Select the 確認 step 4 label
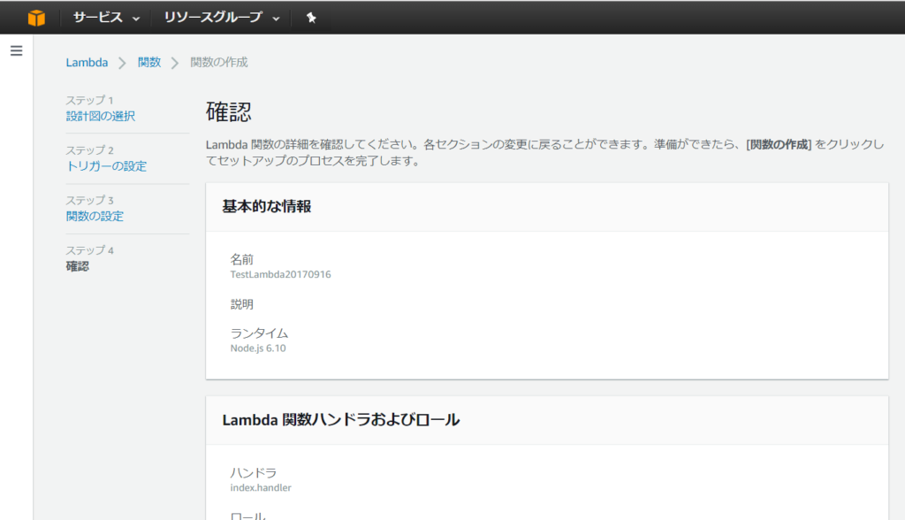This screenshot has width=905, height=520. (x=78, y=266)
